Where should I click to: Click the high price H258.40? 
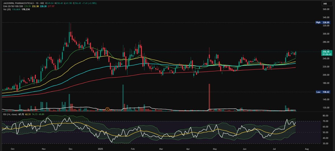[59, 3]
